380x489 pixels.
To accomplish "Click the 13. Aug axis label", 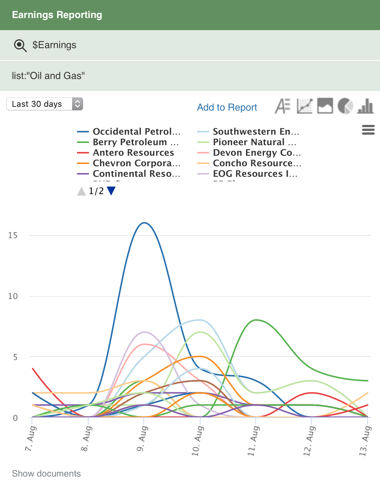I will click(365, 440).
